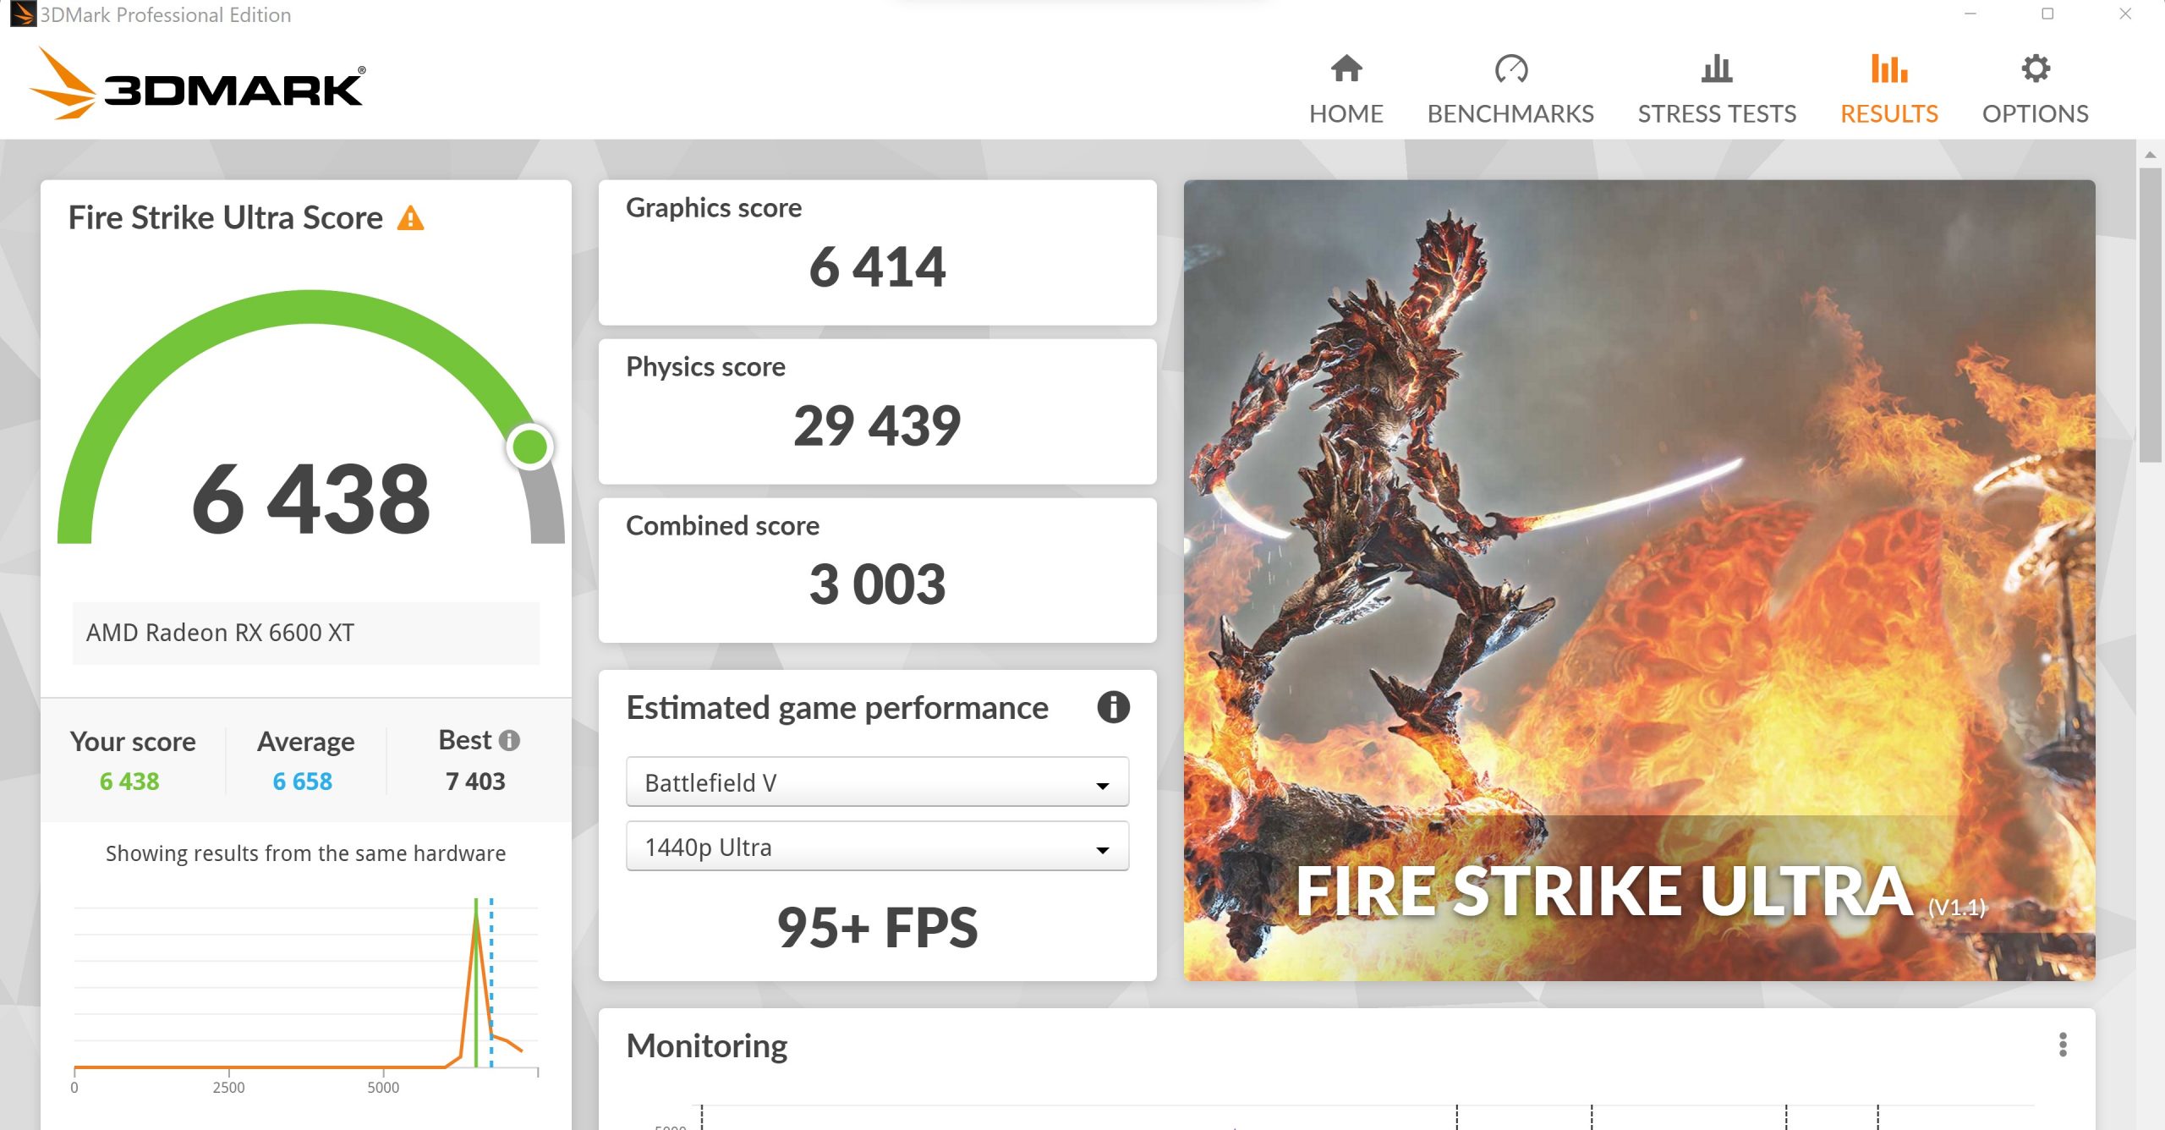Click the Best score value 7 403
The image size is (2165, 1130).
coord(475,781)
